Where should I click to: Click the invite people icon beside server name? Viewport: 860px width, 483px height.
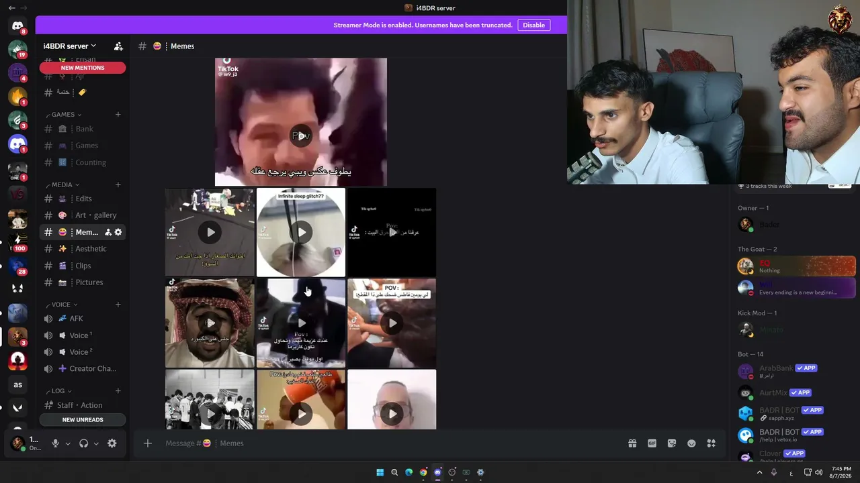(x=118, y=46)
